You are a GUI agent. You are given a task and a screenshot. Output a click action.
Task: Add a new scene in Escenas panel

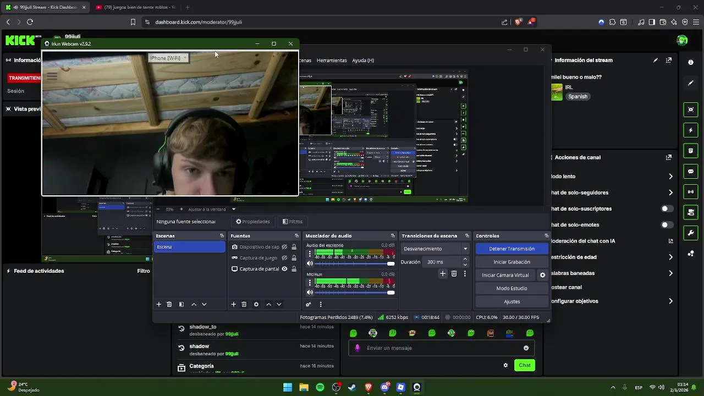(159, 304)
